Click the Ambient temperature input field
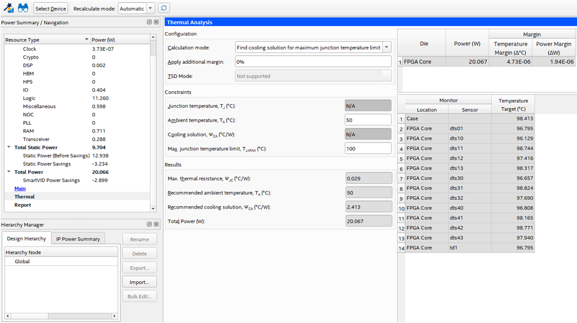This screenshot has width=577, height=323. tap(367, 120)
